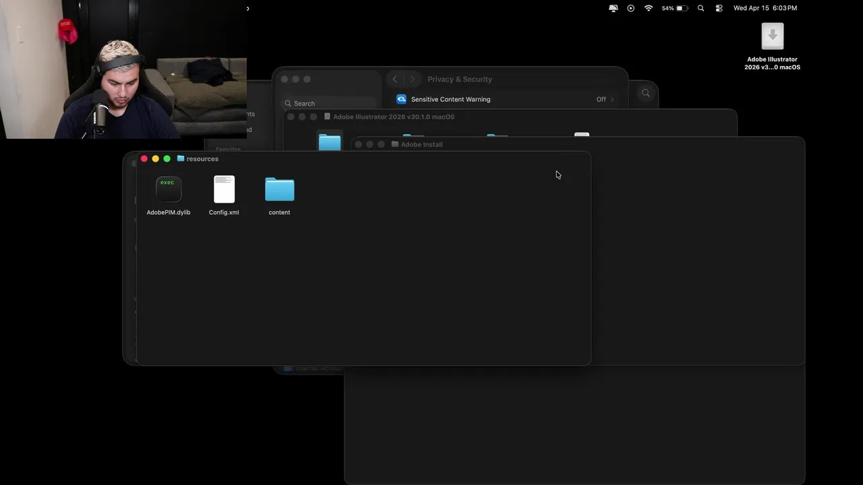
Task: Click the Privacy & Security heading
Action: coord(460,79)
